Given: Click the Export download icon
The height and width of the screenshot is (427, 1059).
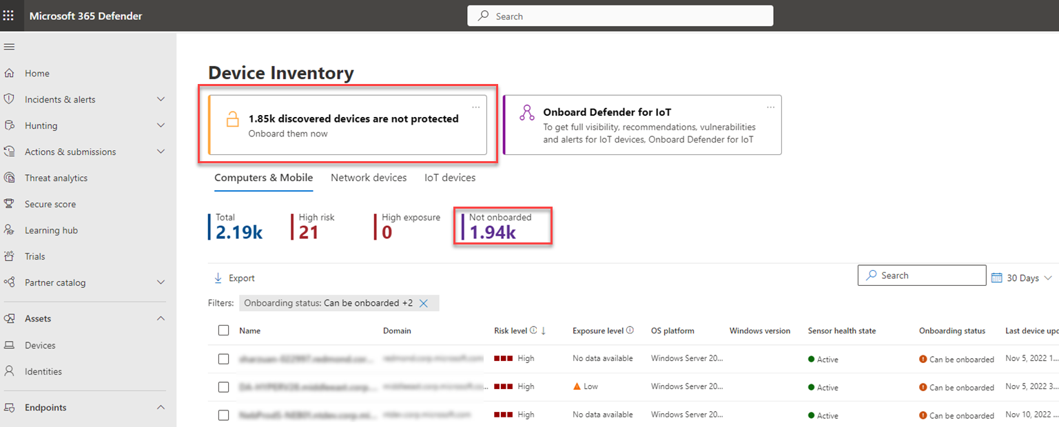Looking at the screenshot, I should (x=218, y=278).
